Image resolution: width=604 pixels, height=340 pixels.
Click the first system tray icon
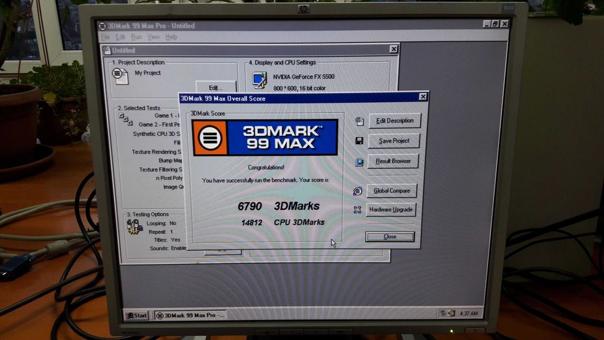click(443, 313)
